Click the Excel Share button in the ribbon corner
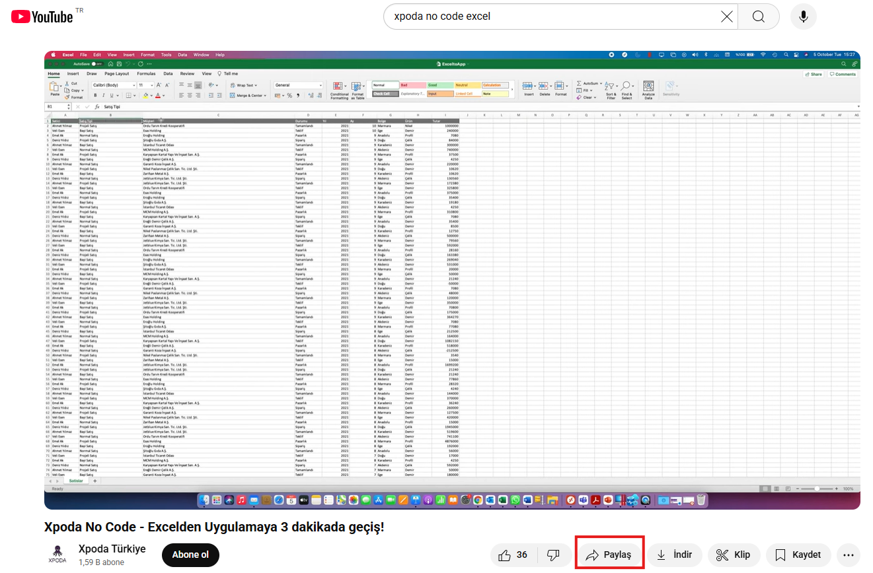This screenshot has width=873, height=573. (814, 74)
